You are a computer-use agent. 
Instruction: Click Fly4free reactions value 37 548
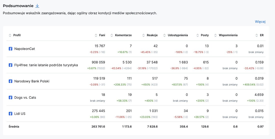click(152, 62)
